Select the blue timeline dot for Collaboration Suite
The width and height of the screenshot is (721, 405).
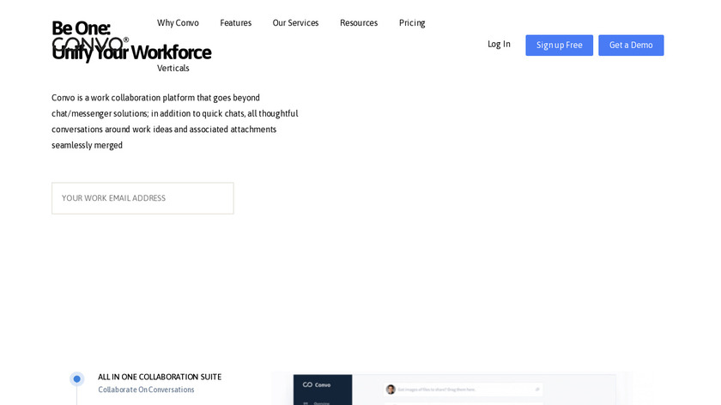coord(76,378)
